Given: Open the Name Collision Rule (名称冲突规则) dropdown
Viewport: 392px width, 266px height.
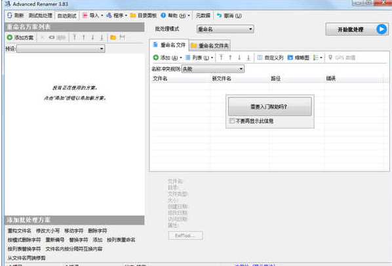Looking at the screenshot, I should [213, 69].
